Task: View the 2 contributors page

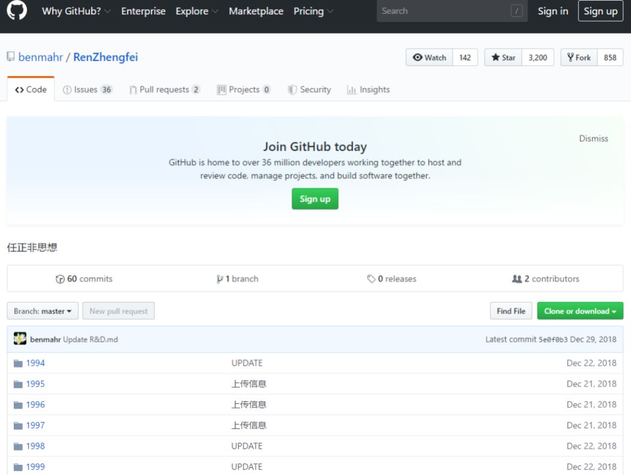Action: pyautogui.click(x=545, y=279)
